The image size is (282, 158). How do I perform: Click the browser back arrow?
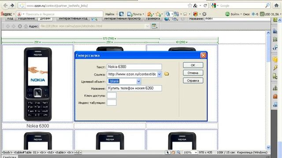tap(6, 6)
